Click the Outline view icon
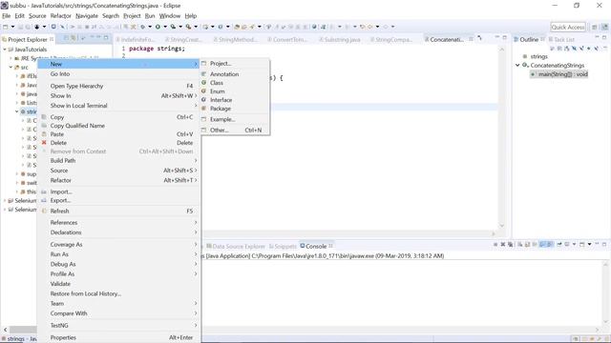The image size is (611, 343). pos(516,39)
